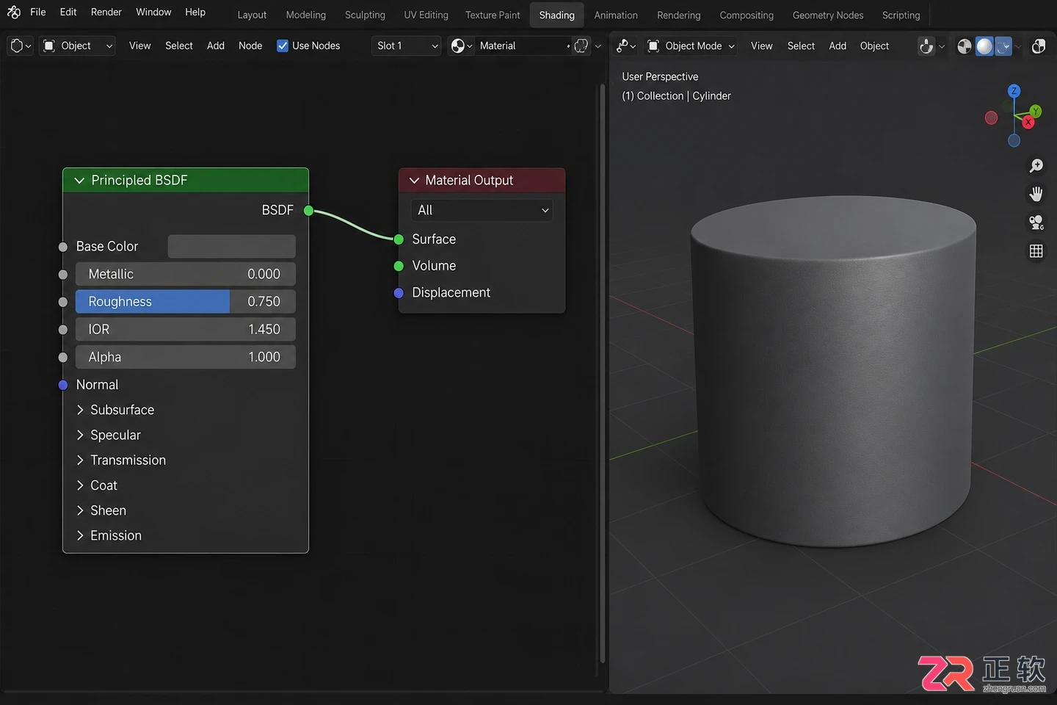Switch to the Geometry Nodes workspace tab
Image resolution: width=1057 pixels, height=705 pixels.
[828, 15]
